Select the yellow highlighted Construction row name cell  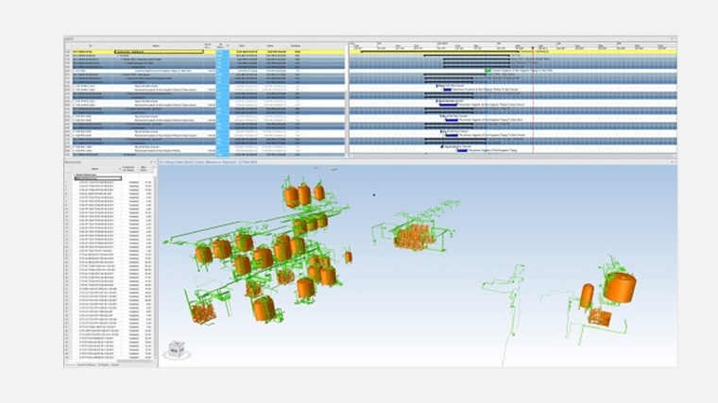pos(159,52)
